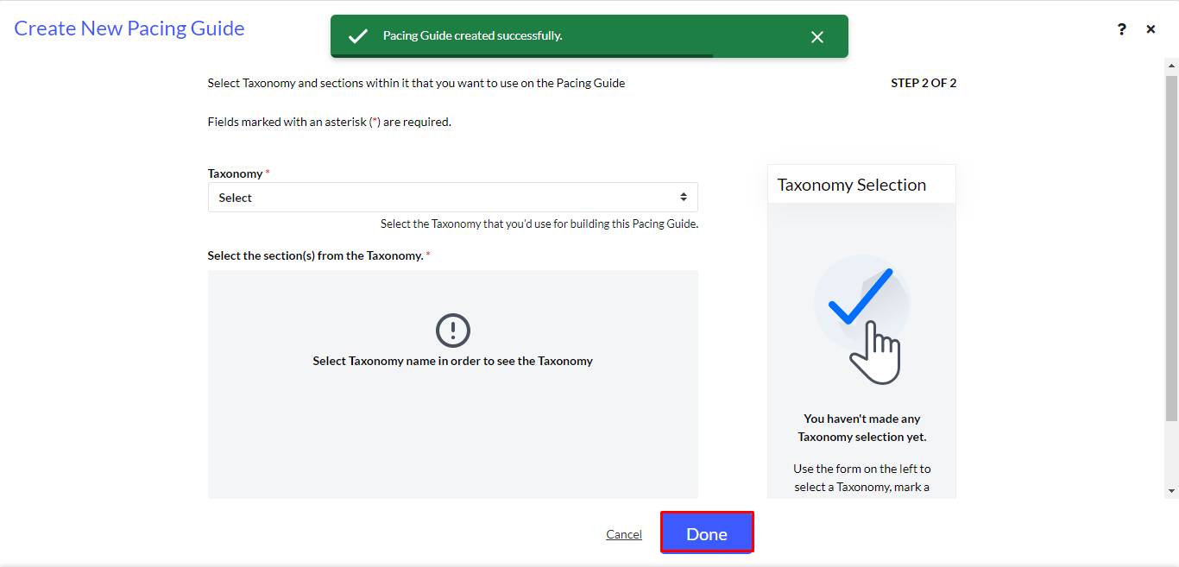Click the Done button

[x=707, y=533]
